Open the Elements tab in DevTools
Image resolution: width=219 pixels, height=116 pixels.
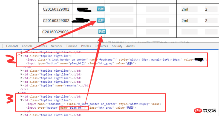tap(12, 46)
